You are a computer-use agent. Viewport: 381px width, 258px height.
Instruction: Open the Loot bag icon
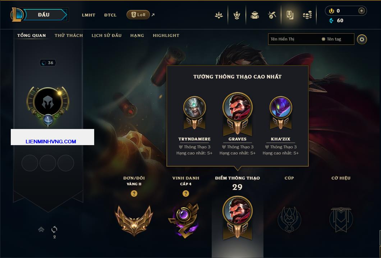pyautogui.click(x=254, y=15)
